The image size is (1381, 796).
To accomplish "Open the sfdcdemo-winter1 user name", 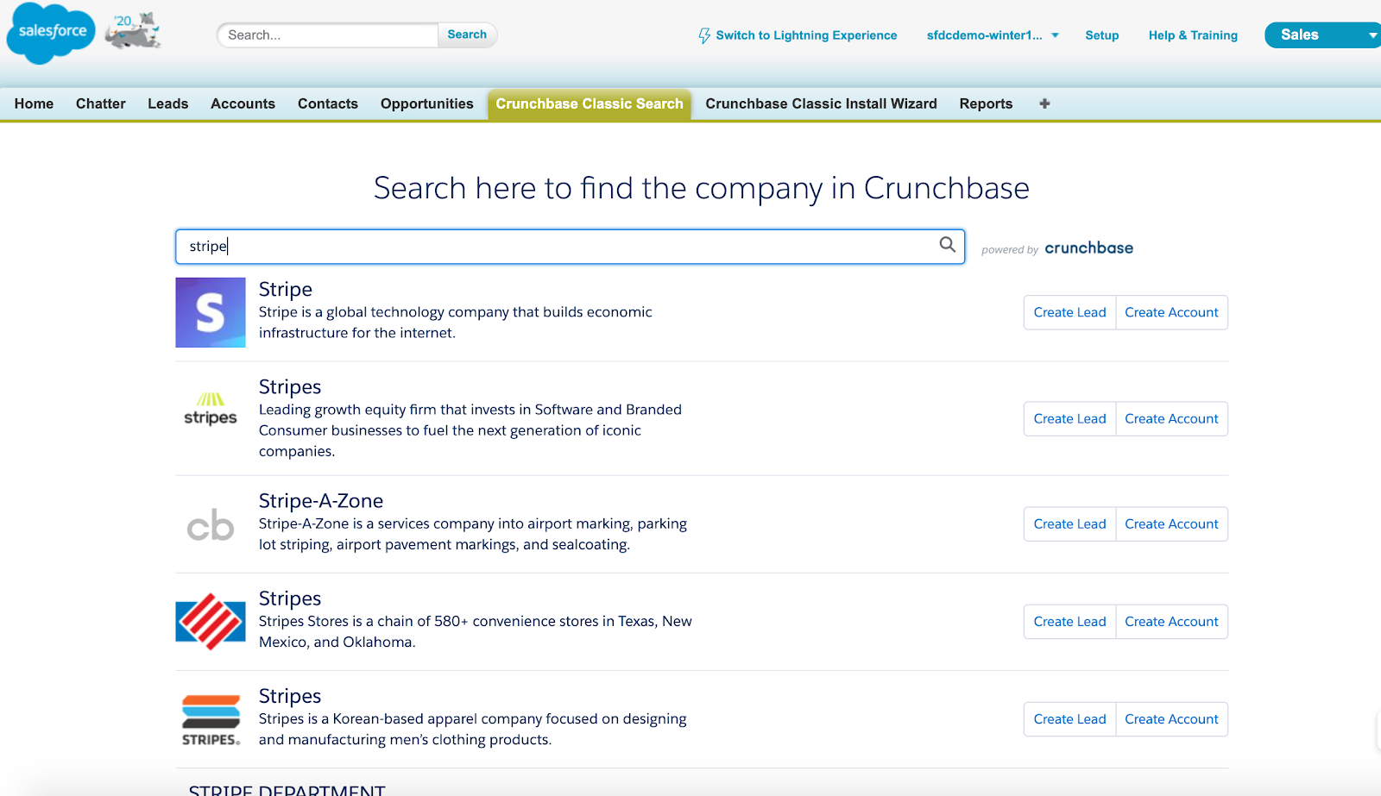I will tap(984, 35).
